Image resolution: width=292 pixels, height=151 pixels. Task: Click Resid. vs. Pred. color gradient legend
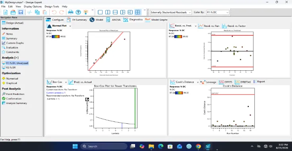click(x=178, y=36)
